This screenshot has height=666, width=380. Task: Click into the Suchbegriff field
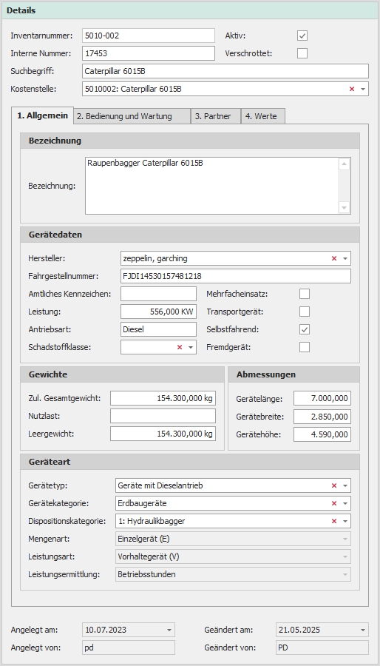[225, 71]
